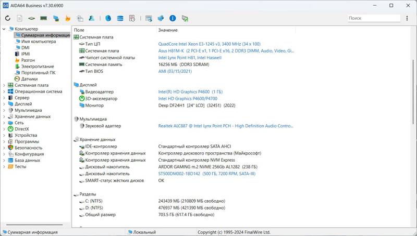
Task: Expand the Системная плата tree node
Action: pyautogui.click(x=4, y=85)
